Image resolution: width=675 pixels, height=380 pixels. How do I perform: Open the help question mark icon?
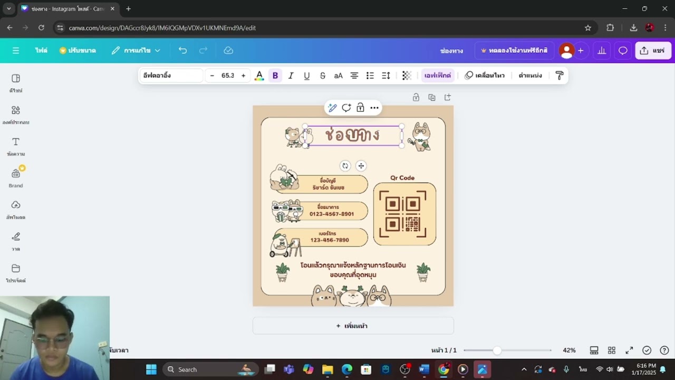[664, 350]
